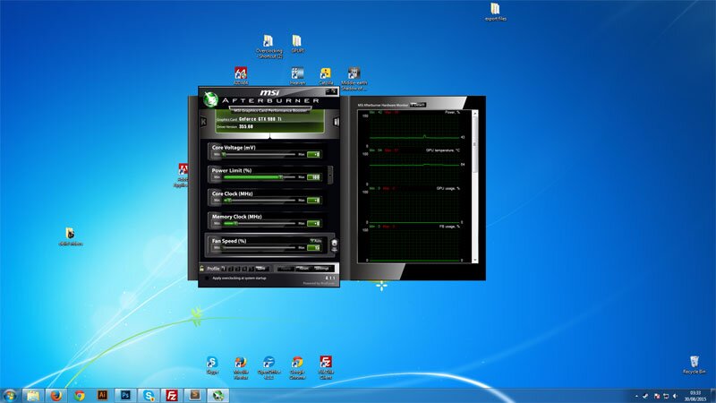This screenshot has height=403, width=716.
Task: Click Detach in the hardware monitor
Action: coord(417,105)
